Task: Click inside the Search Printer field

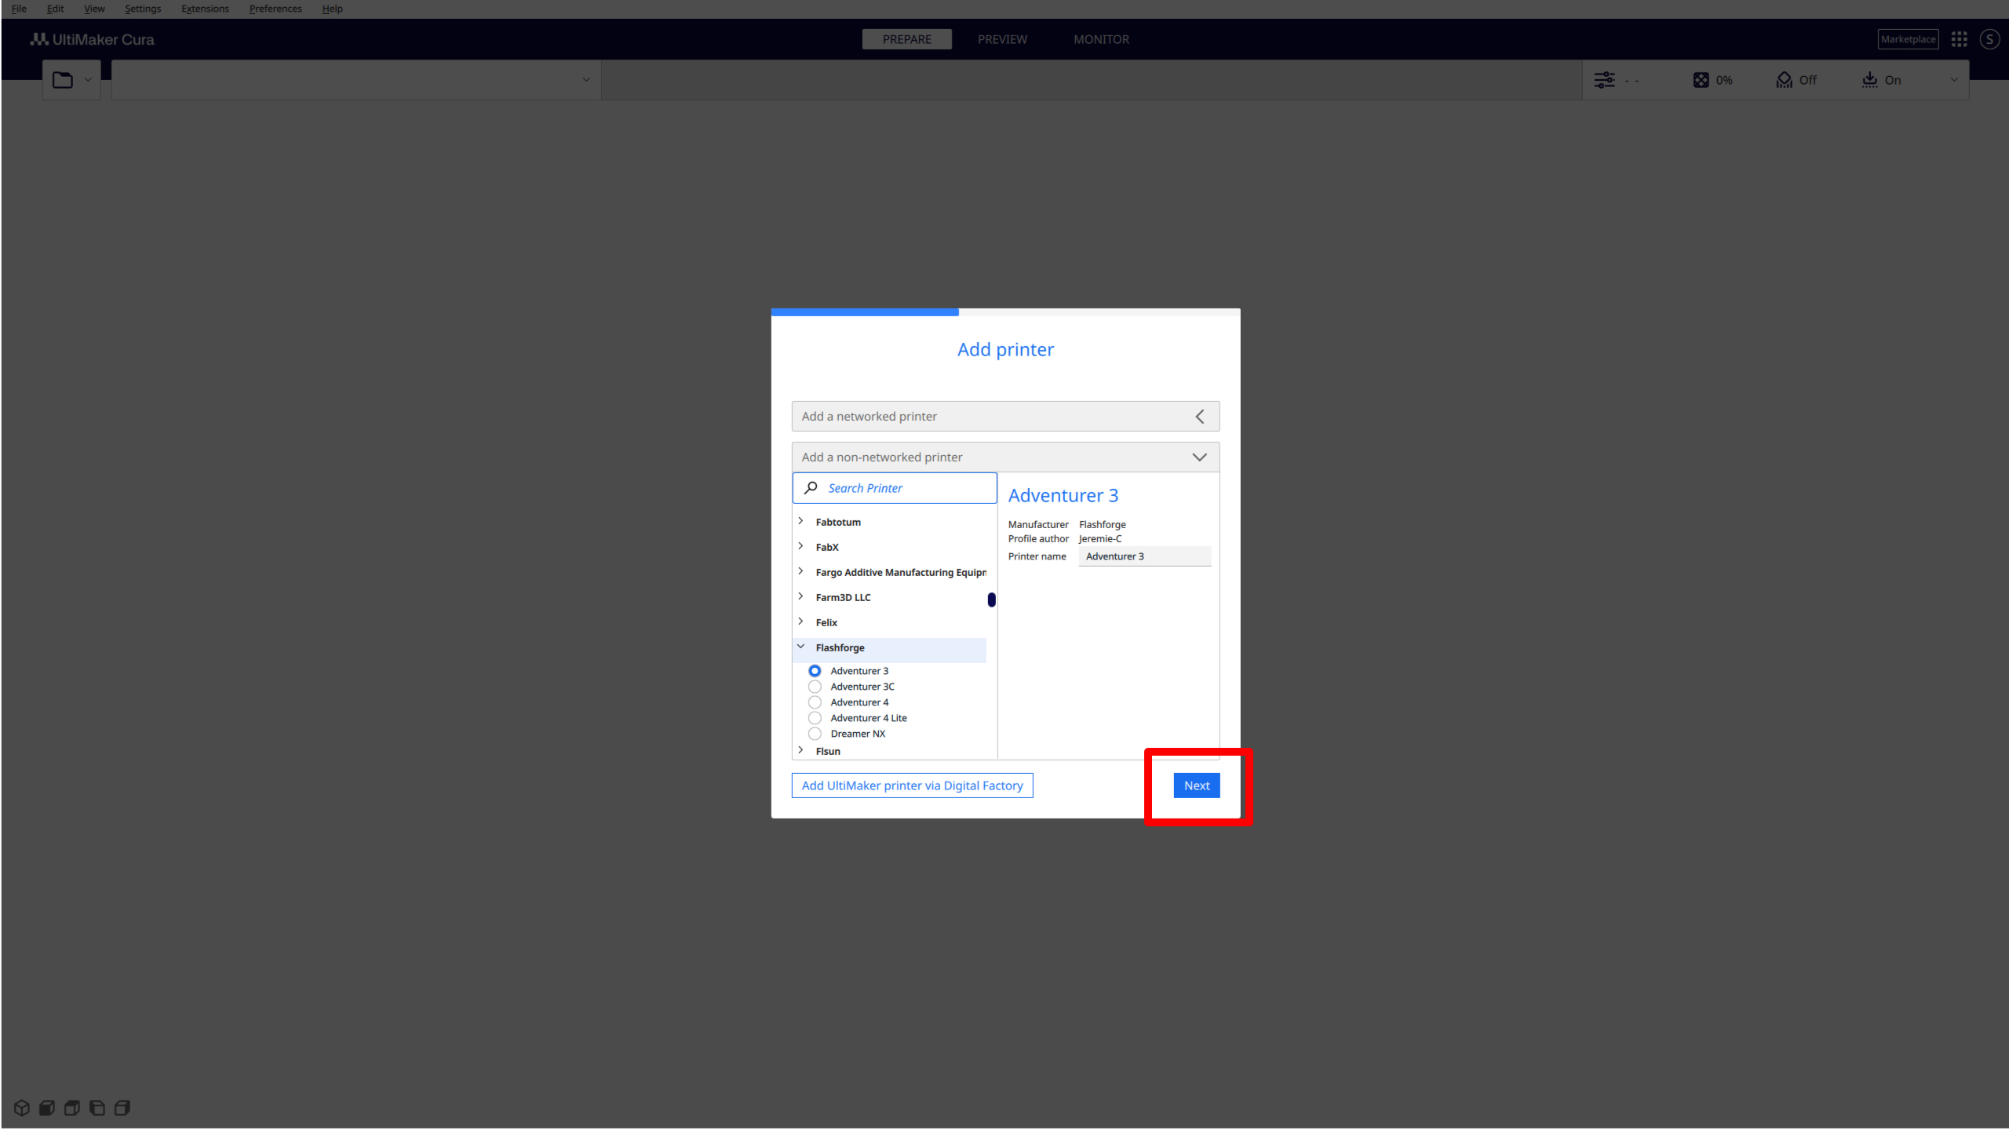Action: point(895,487)
